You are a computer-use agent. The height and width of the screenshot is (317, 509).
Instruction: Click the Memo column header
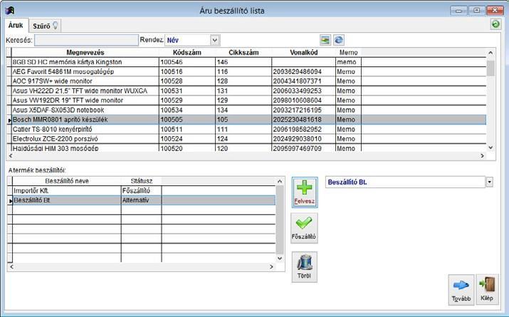pyautogui.click(x=348, y=52)
